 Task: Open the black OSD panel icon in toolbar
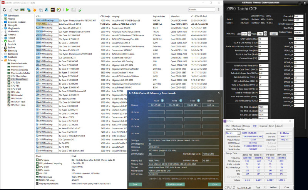pyautogui.click(x=53, y=10)
